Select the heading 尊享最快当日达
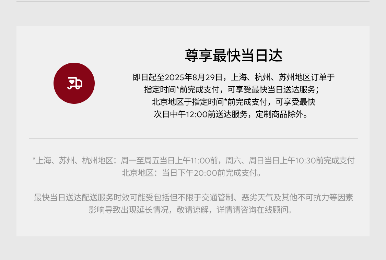Image resolution: width=386 pixels, height=260 pixels. coord(234,55)
